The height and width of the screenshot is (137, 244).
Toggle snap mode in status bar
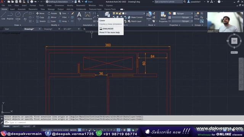pyautogui.click(x=83, y=130)
